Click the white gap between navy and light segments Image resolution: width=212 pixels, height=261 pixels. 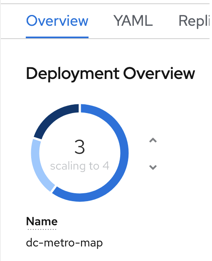coord(37,139)
